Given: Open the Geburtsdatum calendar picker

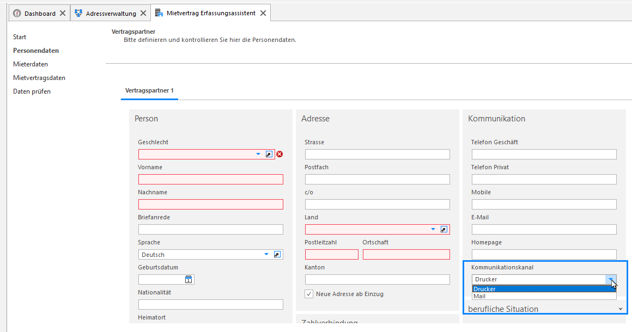Looking at the screenshot, I should coord(188,279).
